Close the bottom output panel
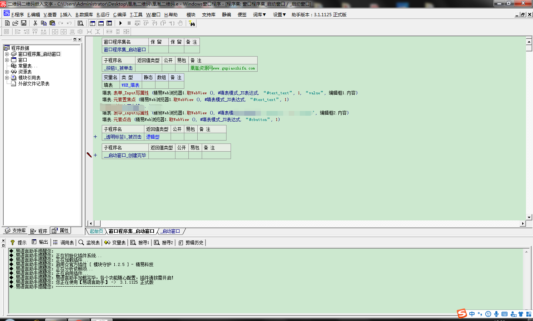Screen dimensions: 533x321 [x=3, y=241]
